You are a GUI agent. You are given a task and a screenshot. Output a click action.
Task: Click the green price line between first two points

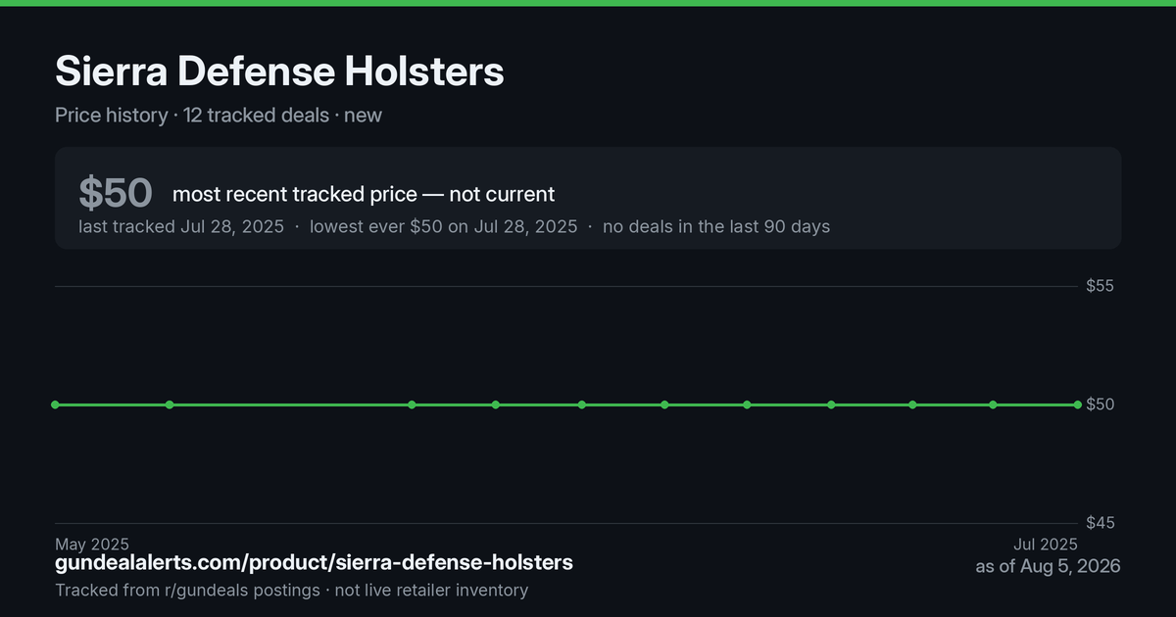pos(112,404)
